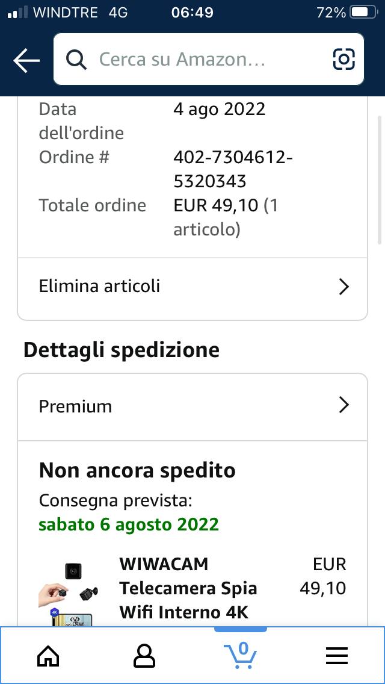Open Premium shipping option row
Viewport: 385px width, 684px height.
tap(192, 406)
